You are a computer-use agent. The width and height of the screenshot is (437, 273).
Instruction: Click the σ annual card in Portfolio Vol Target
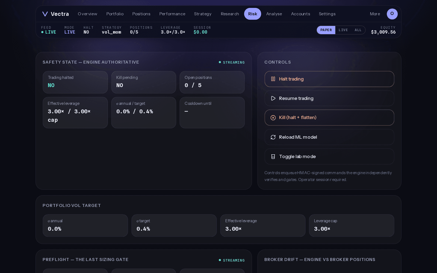(x=85, y=225)
